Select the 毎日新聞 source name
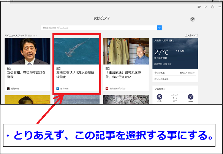 coord(64,89)
